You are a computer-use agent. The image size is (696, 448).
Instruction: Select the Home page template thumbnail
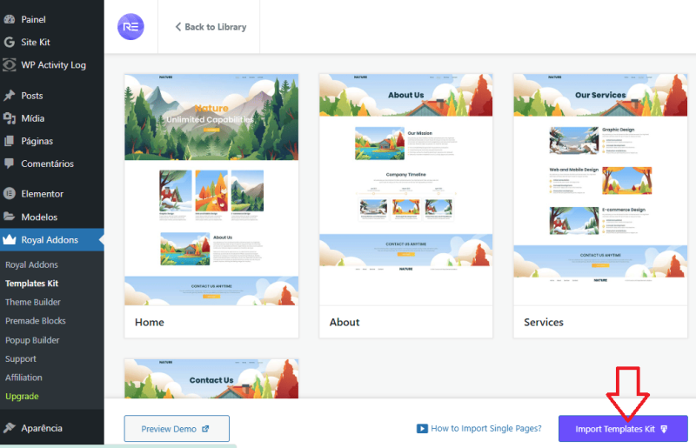[x=211, y=190]
